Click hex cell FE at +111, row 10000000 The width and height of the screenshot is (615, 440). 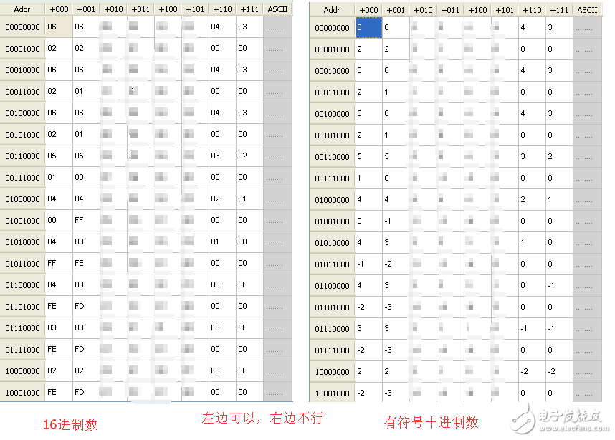coord(249,370)
